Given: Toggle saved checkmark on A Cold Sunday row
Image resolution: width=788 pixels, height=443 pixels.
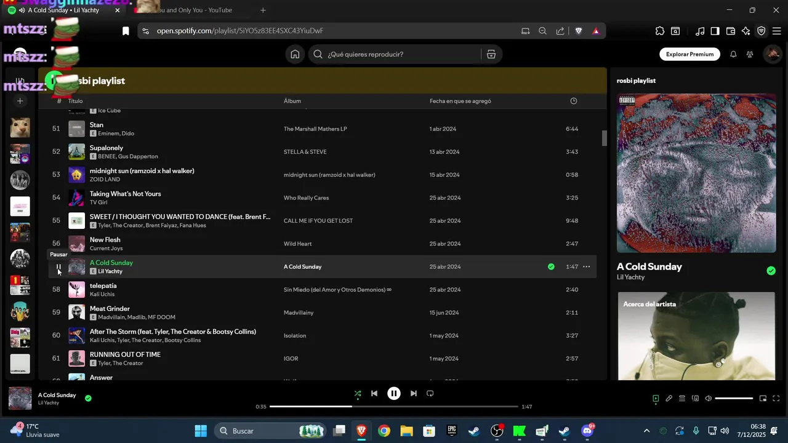Looking at the screenshot, I should 551,267.
